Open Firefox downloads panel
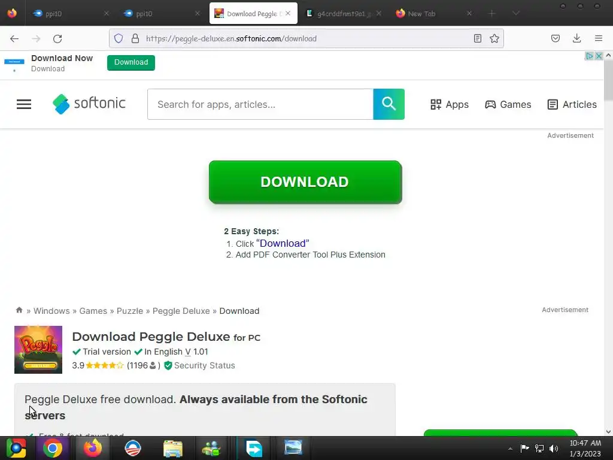 pos(576,38)
